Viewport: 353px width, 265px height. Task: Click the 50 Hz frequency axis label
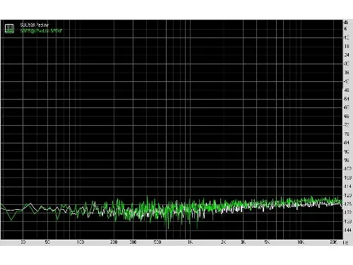click(x=47, y=242)
